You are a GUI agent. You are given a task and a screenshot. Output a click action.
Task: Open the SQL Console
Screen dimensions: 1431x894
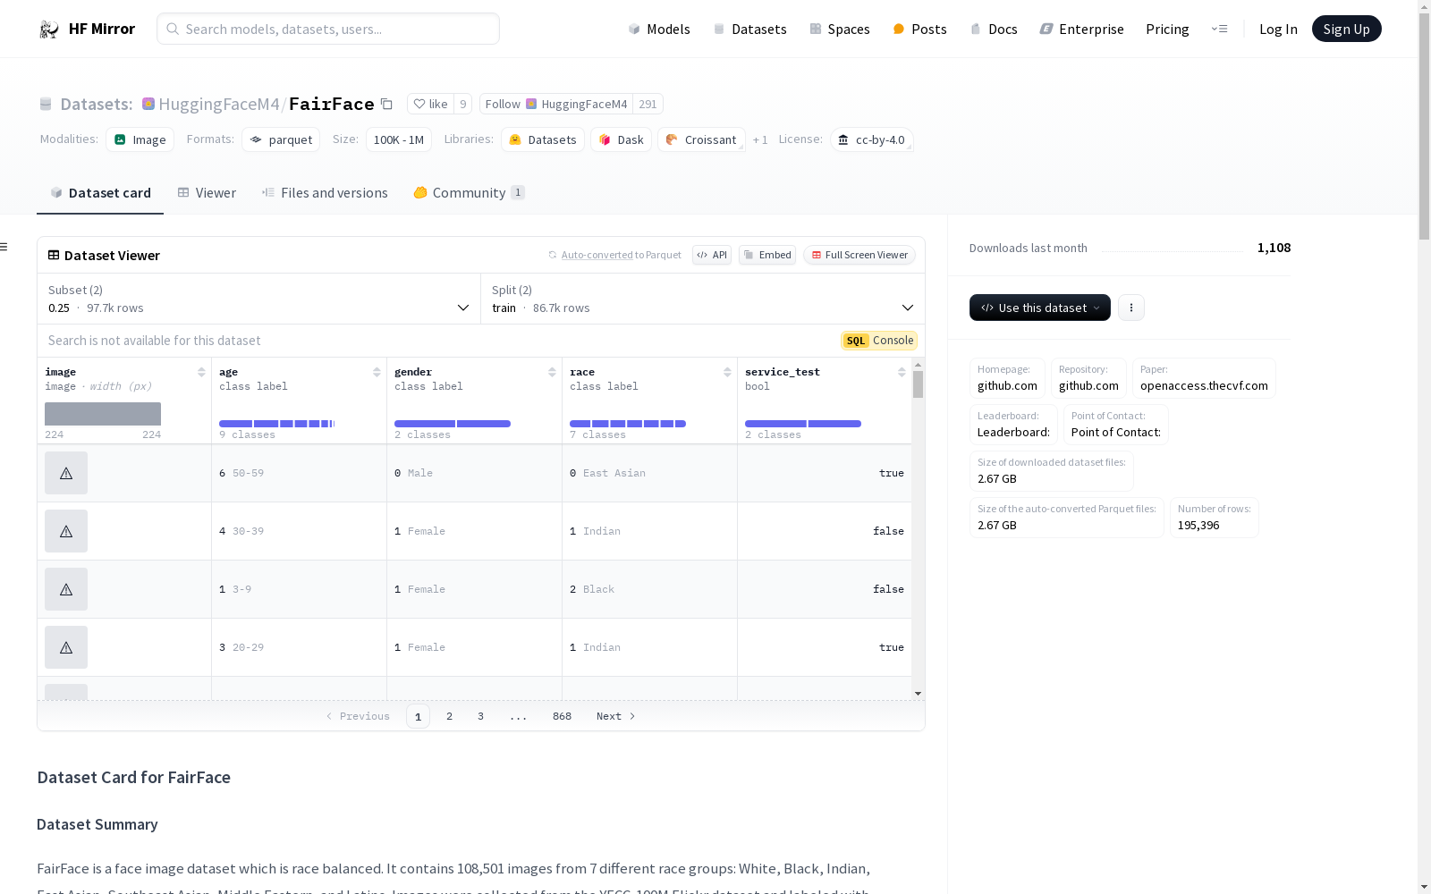pyautogui.click(x=879, y=341)
